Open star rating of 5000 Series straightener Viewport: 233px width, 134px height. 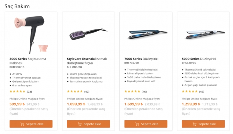click(x=190, y=92)
